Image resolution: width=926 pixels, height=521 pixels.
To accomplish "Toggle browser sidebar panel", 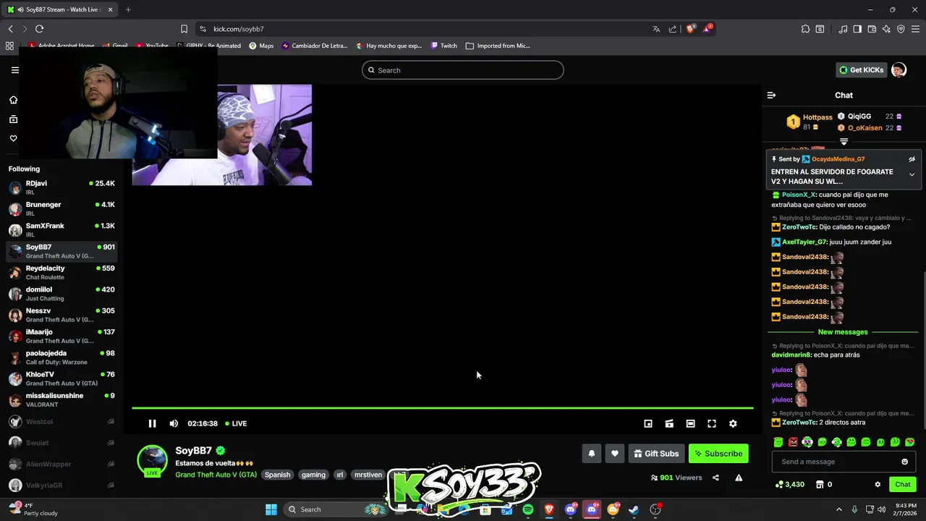I will pos(857,29).
